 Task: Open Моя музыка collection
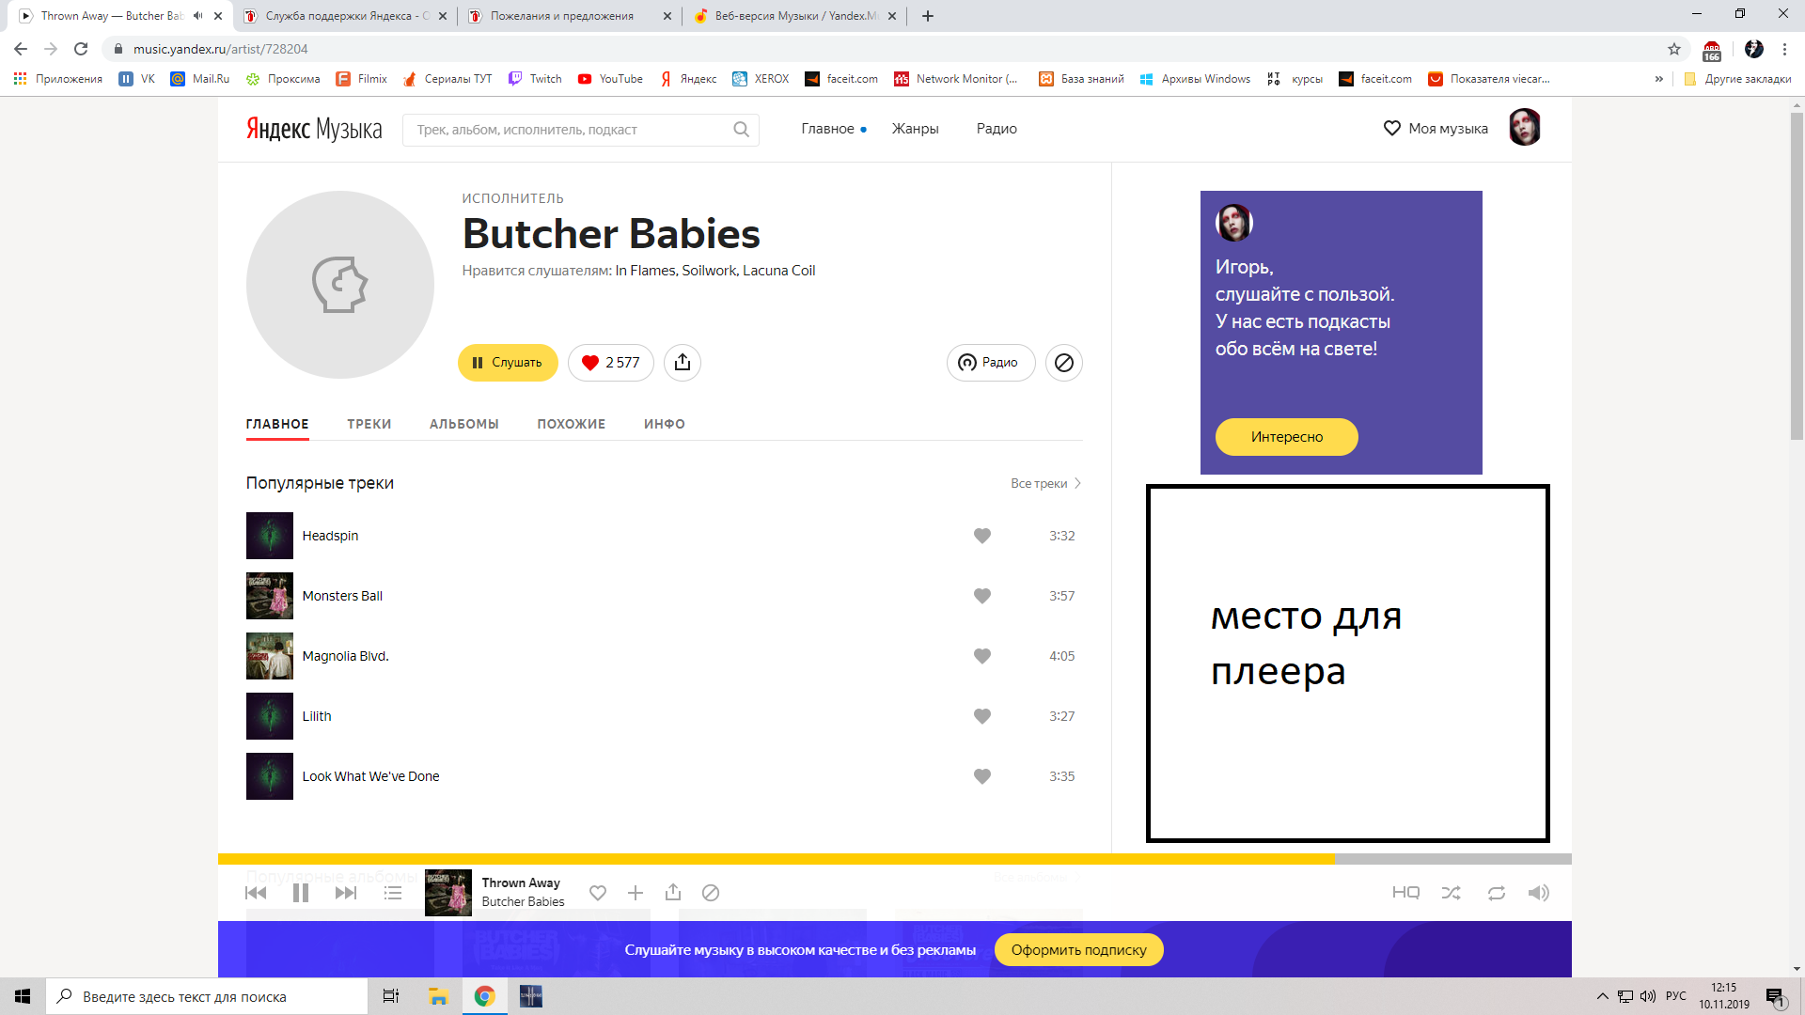pyautogui.click(x=1436, y=129)
